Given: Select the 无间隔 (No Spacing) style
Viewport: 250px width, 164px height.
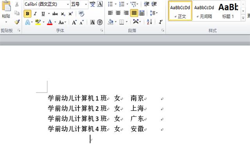Looking at the screenshot, I should point(204,11).
